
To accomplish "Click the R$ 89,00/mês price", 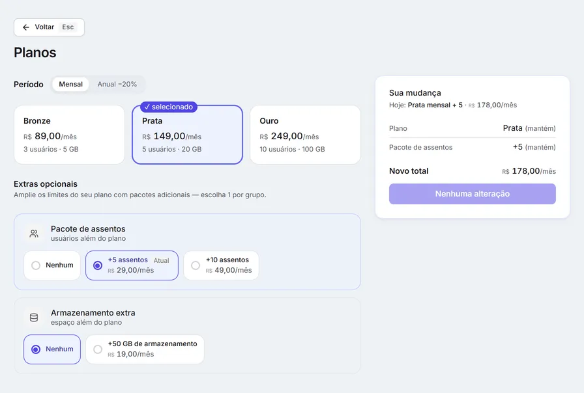I will click(x=50, y=137).
